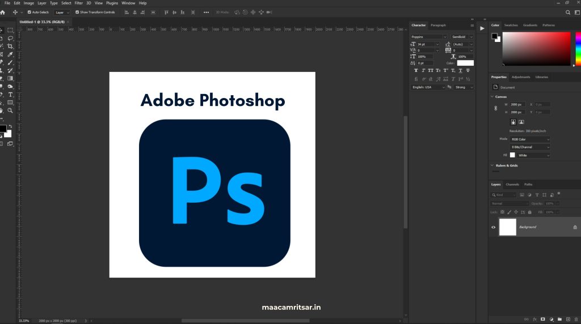Select the Lasso tool
The height and width of the screenshot is (324, 581).
pyautogui.click(x=10, y=38)
